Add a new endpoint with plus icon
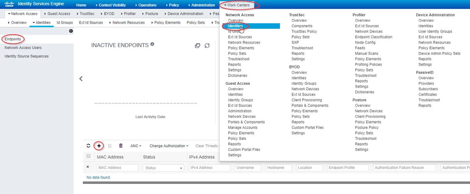Screen dimensions: 470x194 pos(99,146)
